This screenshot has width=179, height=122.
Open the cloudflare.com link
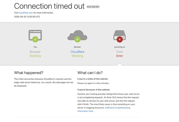(x=26, y=13)
